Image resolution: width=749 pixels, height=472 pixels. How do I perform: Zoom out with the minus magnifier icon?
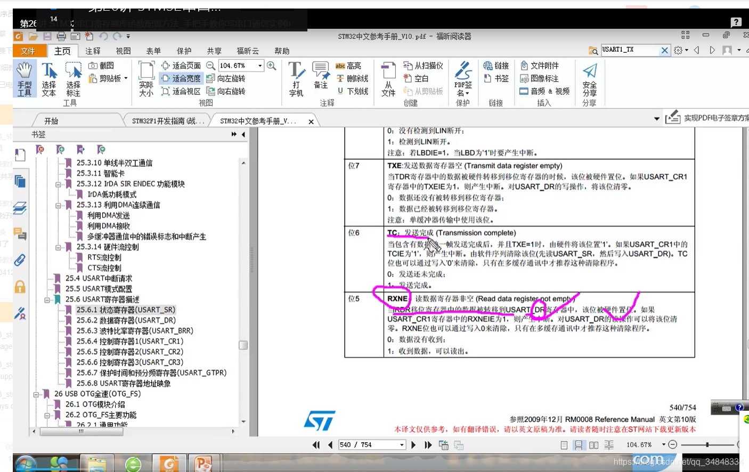pos(211,66)
